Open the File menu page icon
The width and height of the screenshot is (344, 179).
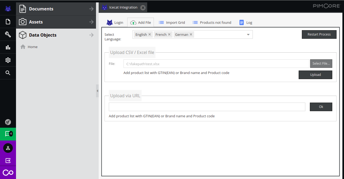[8, 22]
